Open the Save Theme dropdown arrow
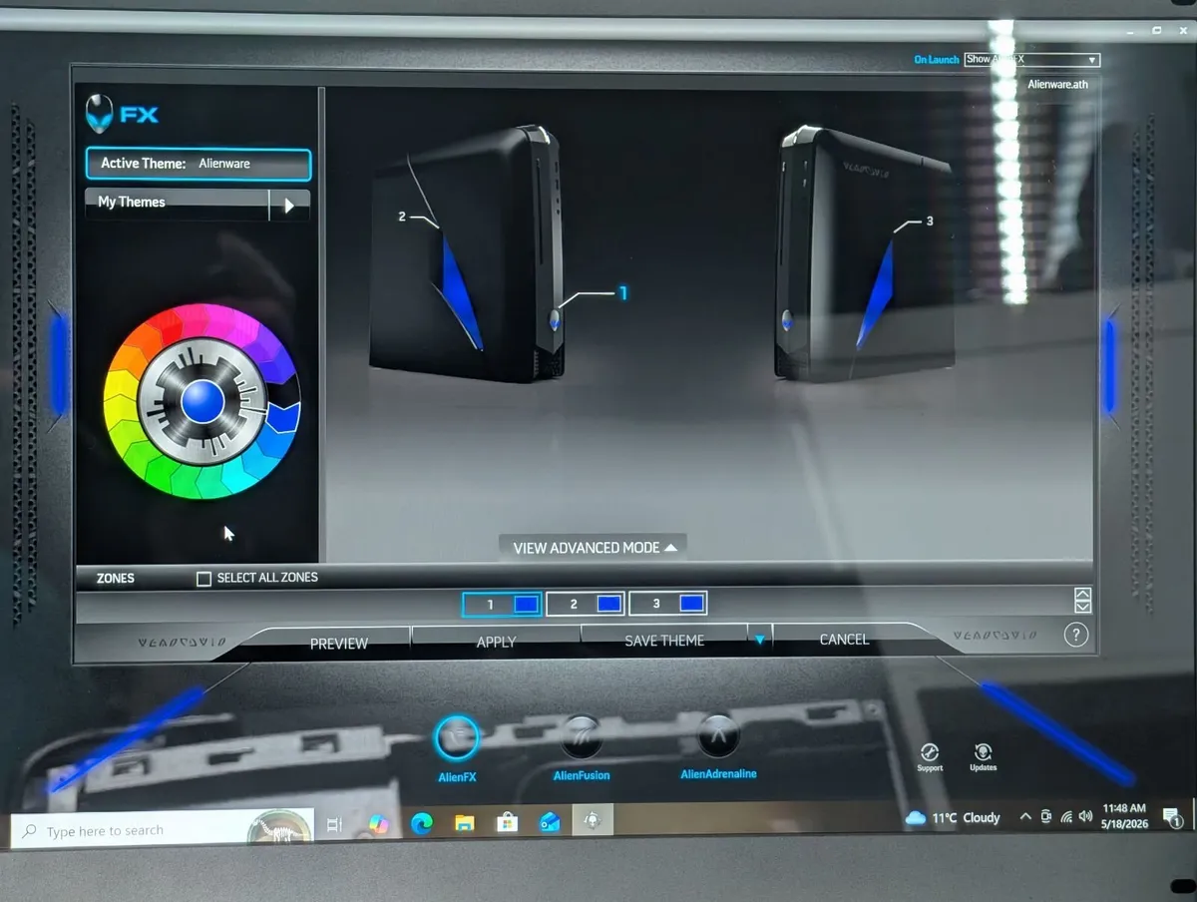The width and height of the screenshot is (1197, 902). point(760,640)
